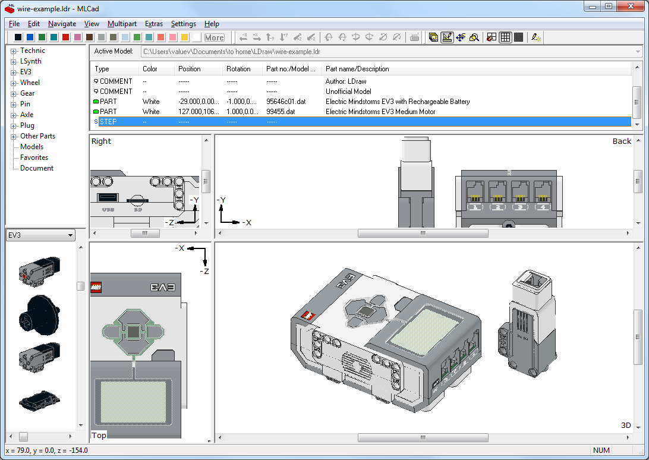The image size is (649, 460).
Task: Click the STEP row's blue S icon
Action: click(96, 121)
